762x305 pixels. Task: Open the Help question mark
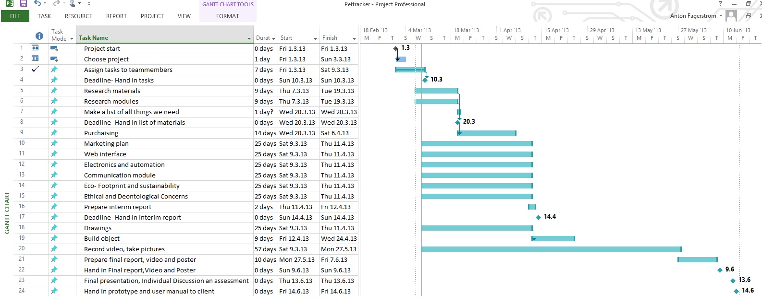(720, 4)
